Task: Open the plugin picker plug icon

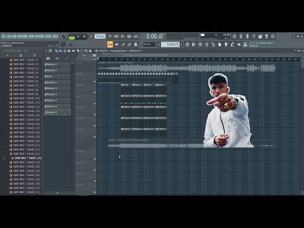Action: pos(226,44)
